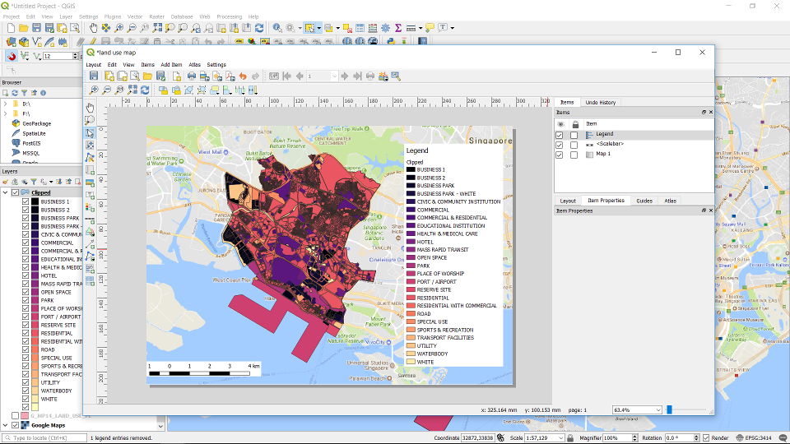Collapse the Clipped layer group
The width and height of the screenshot is (790, 444).
5,192
